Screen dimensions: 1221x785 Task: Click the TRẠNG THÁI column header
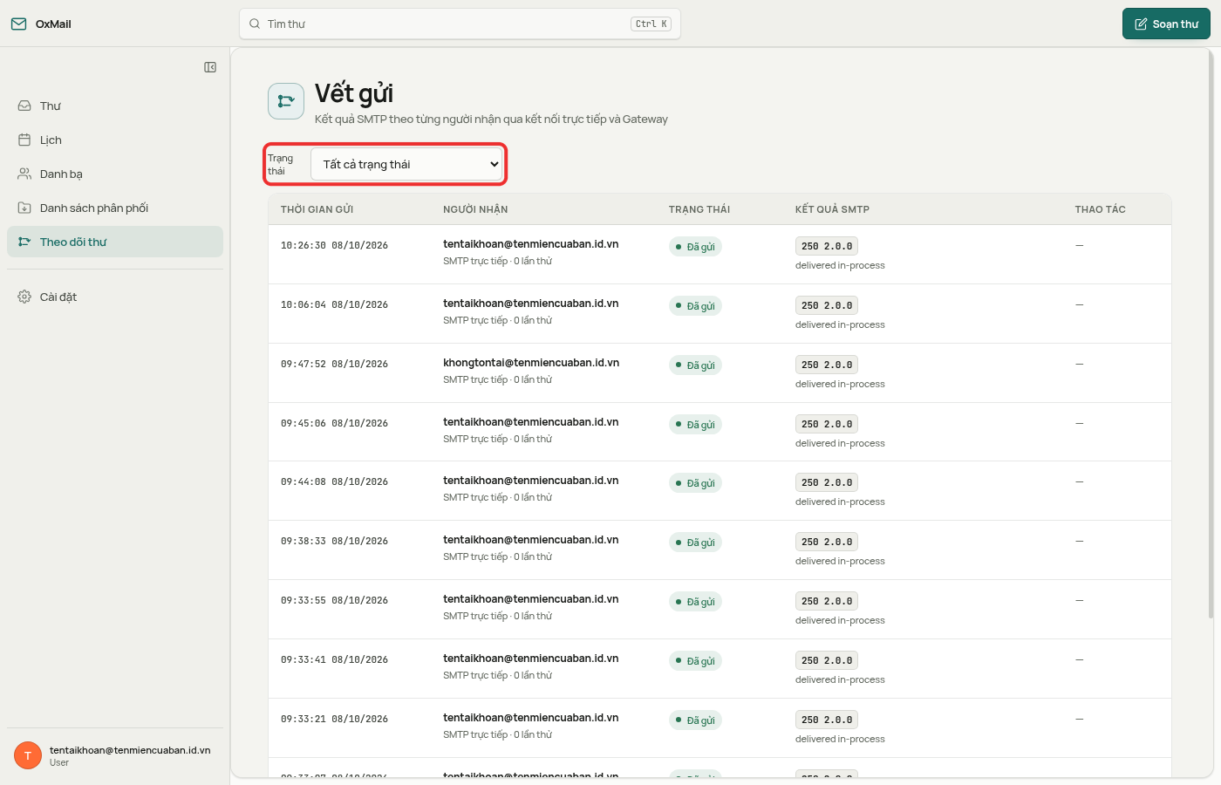(x=699, y=209)
